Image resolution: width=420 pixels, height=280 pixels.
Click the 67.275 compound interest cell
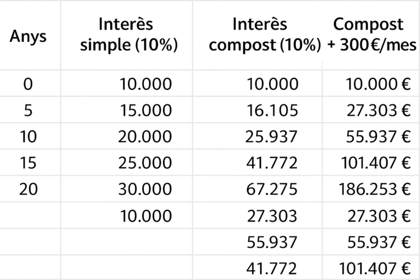tap(272, 189)
